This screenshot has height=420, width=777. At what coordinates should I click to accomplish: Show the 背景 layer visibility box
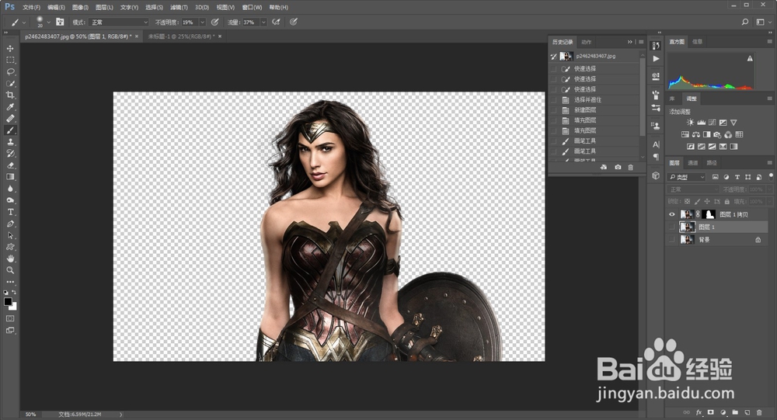click(672, 240)
